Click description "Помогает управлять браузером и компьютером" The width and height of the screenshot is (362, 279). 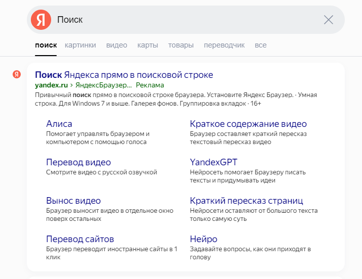tap(98, 138)
